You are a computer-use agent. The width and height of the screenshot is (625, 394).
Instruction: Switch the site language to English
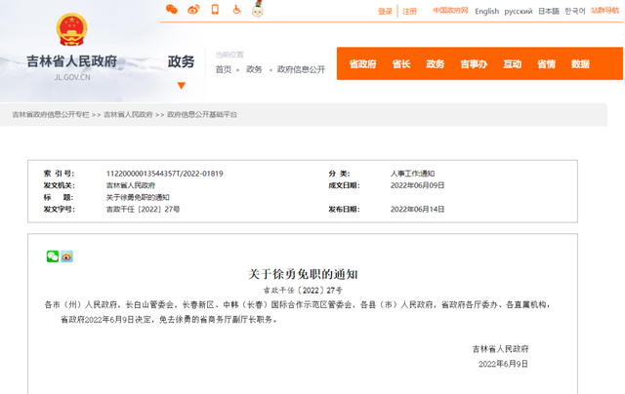point(486,12)
